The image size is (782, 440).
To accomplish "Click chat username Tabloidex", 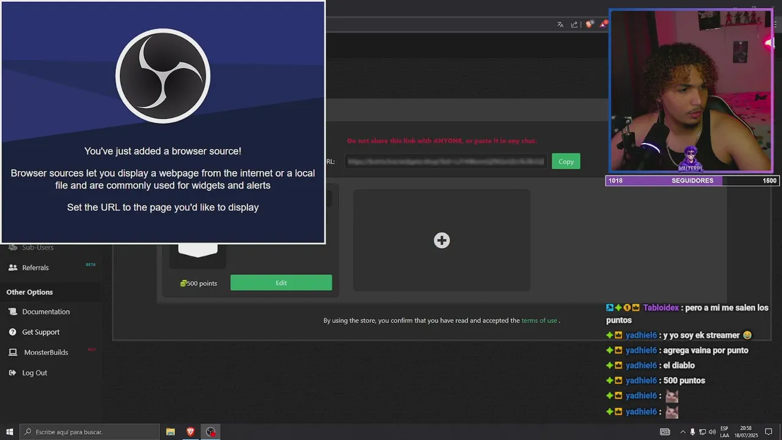I will pos(661,308).
